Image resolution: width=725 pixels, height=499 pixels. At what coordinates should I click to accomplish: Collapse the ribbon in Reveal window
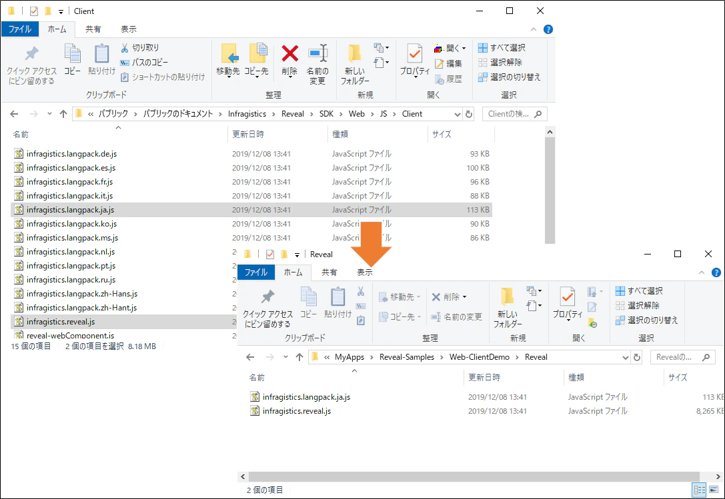[702, 272]
